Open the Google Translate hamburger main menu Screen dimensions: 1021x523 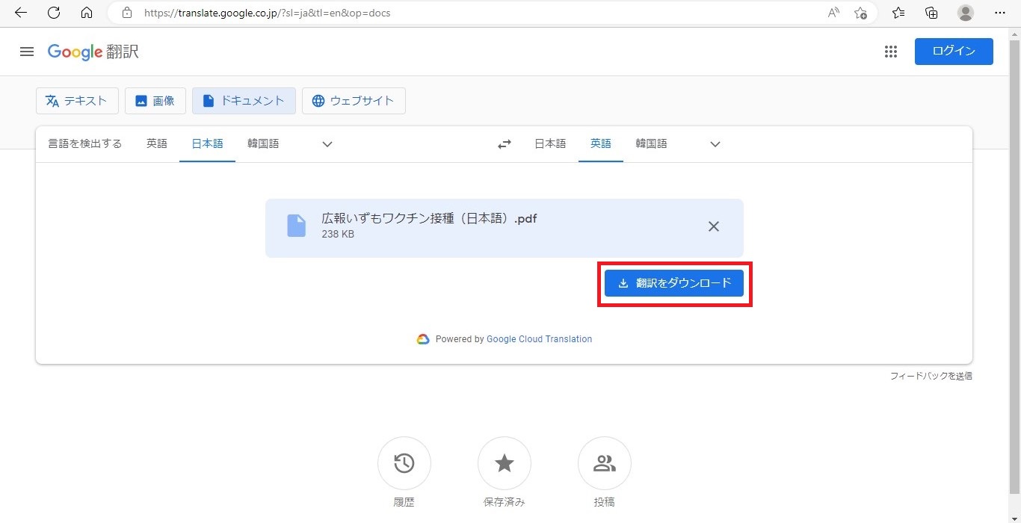[27, 52]
